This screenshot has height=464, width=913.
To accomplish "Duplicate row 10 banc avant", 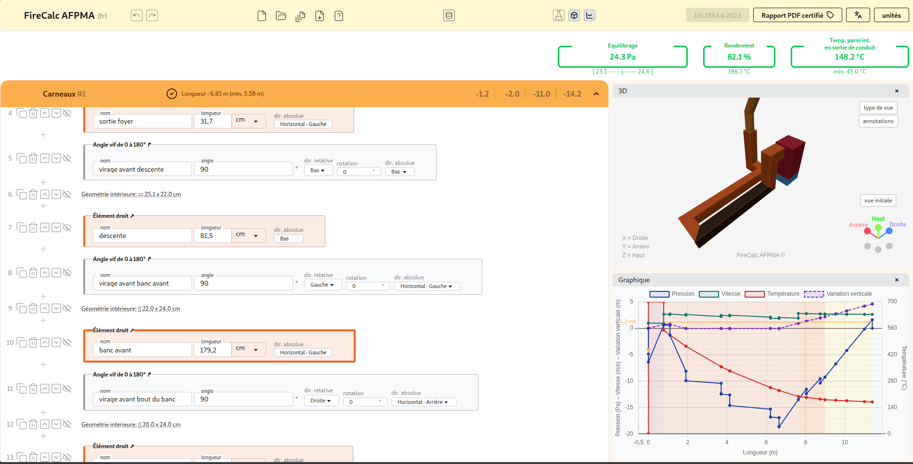I will click(x=22, y=342).
